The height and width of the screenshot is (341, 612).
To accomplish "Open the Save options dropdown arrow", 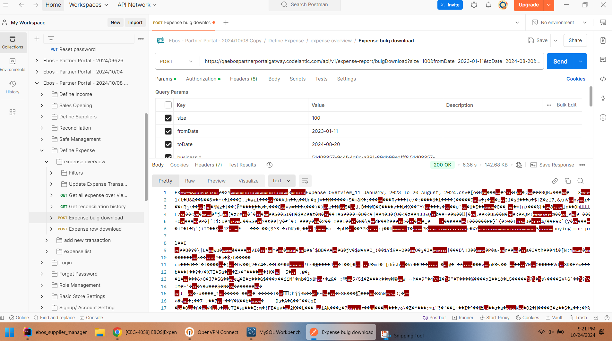I will point(556,40).
